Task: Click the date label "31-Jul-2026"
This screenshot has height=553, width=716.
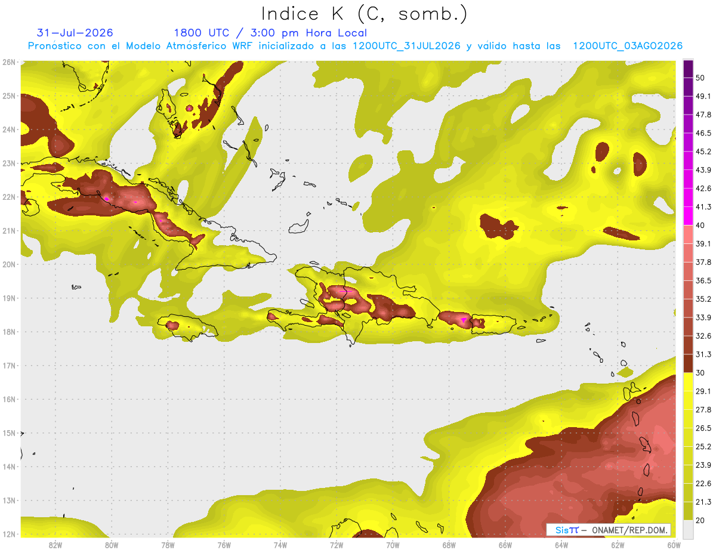Action: point(75,33)
